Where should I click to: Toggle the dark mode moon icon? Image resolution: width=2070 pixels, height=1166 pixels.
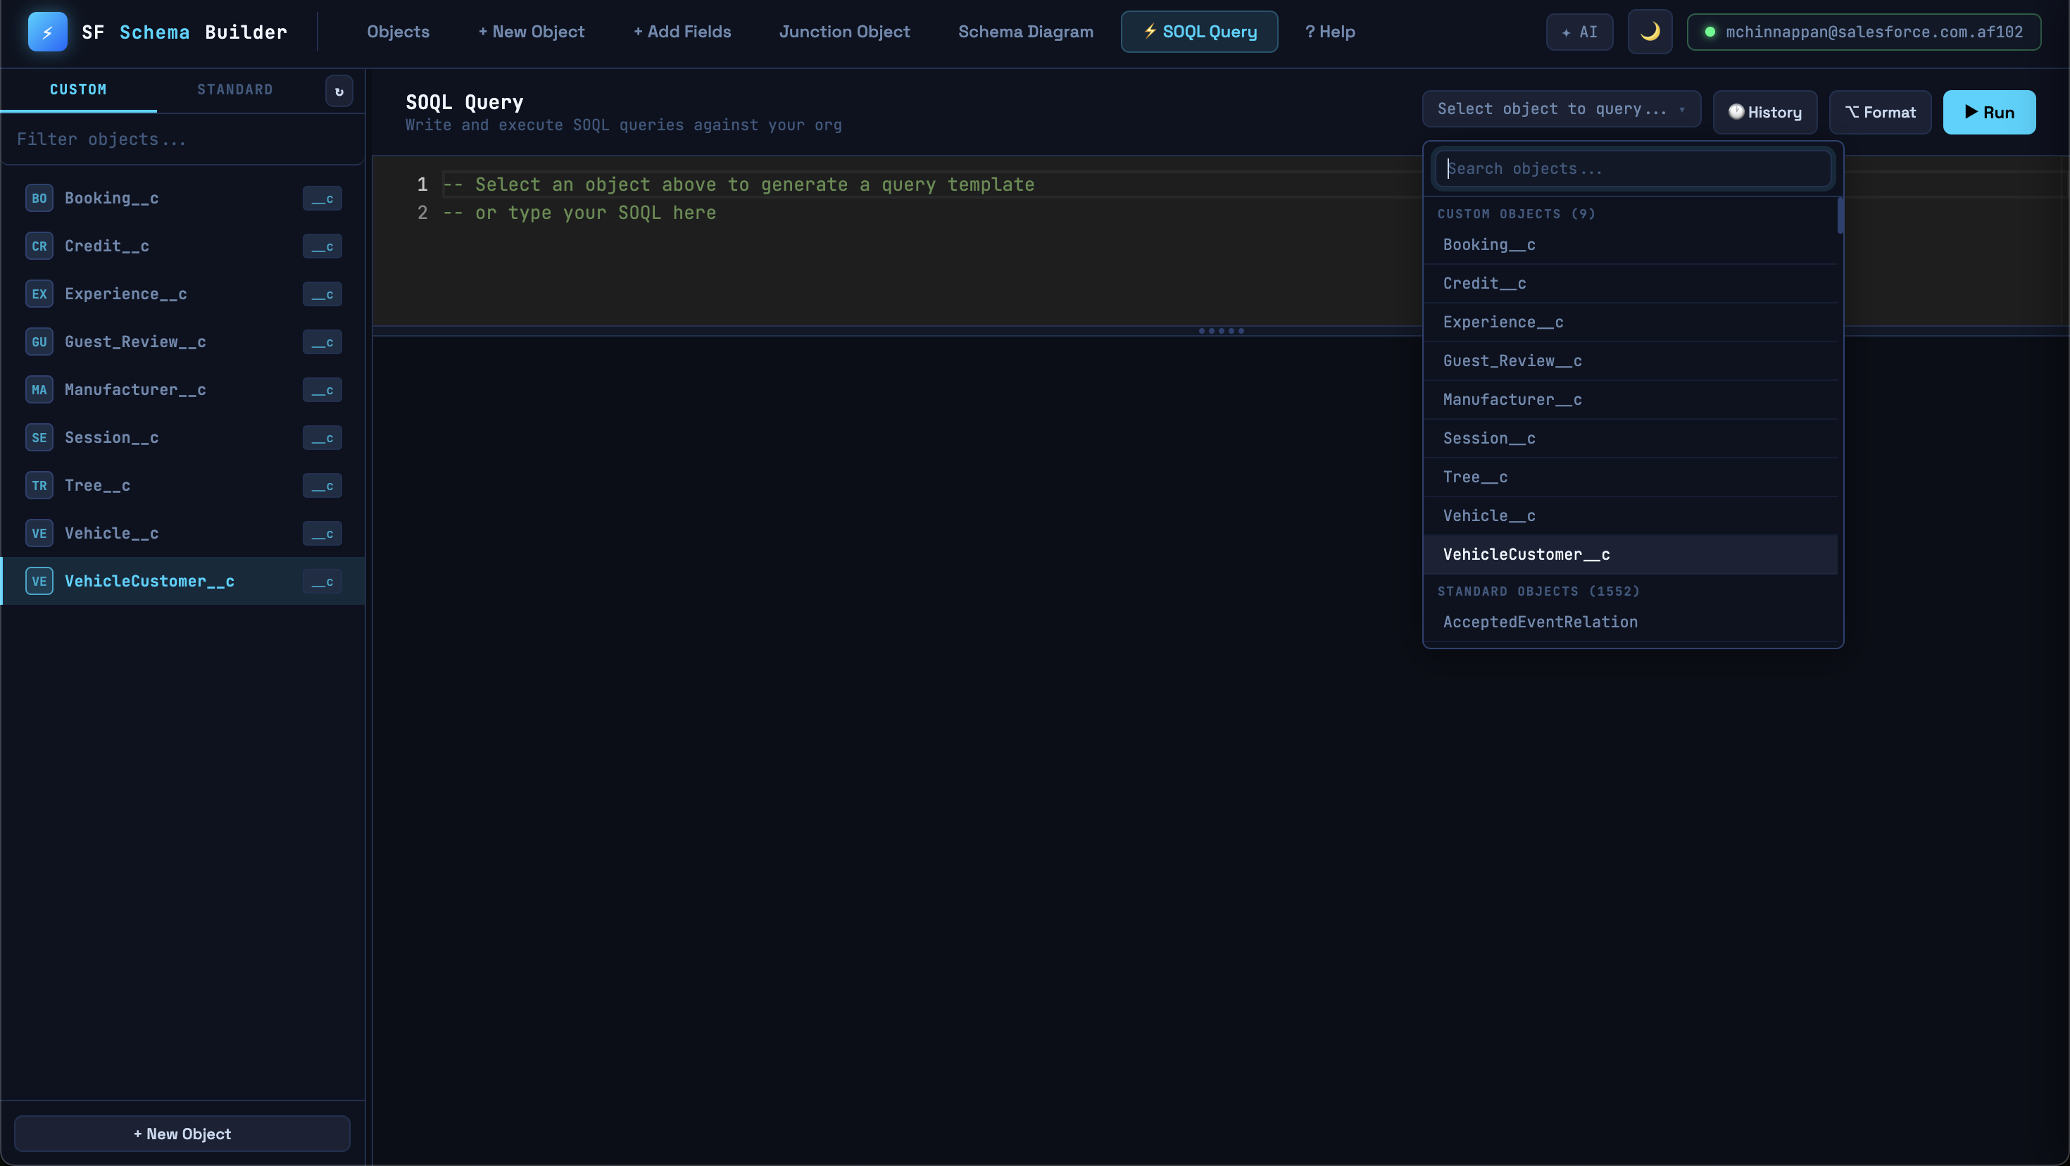(1650, 32)
